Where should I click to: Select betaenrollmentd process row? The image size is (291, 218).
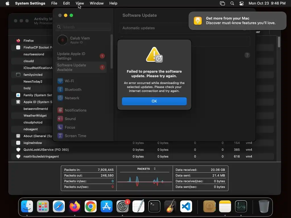[36, 109]
